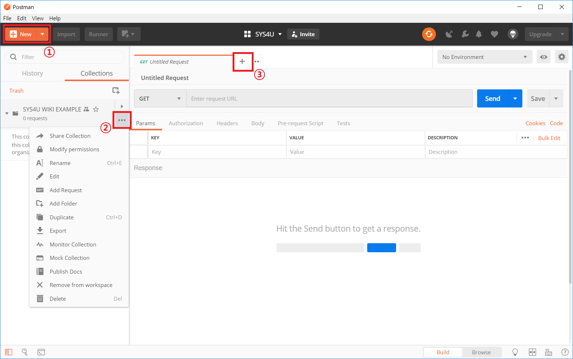Image resolution: width=573 pixels, height=359 pixels.
Task: Select Modify permissions menu entry
Action: point(79,149)
